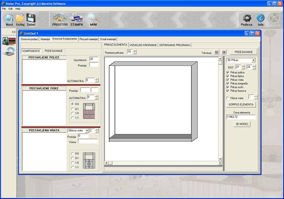Uncheck the Prikaz polica checkbox

[228, 73]
